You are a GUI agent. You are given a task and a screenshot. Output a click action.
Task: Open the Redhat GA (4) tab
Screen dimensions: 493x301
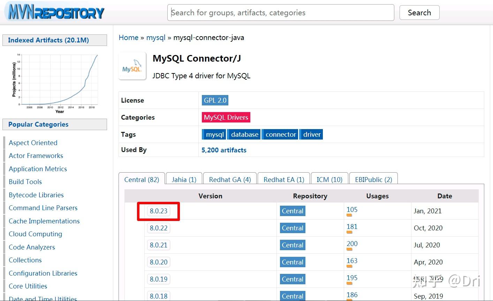[x=230, y=179]
